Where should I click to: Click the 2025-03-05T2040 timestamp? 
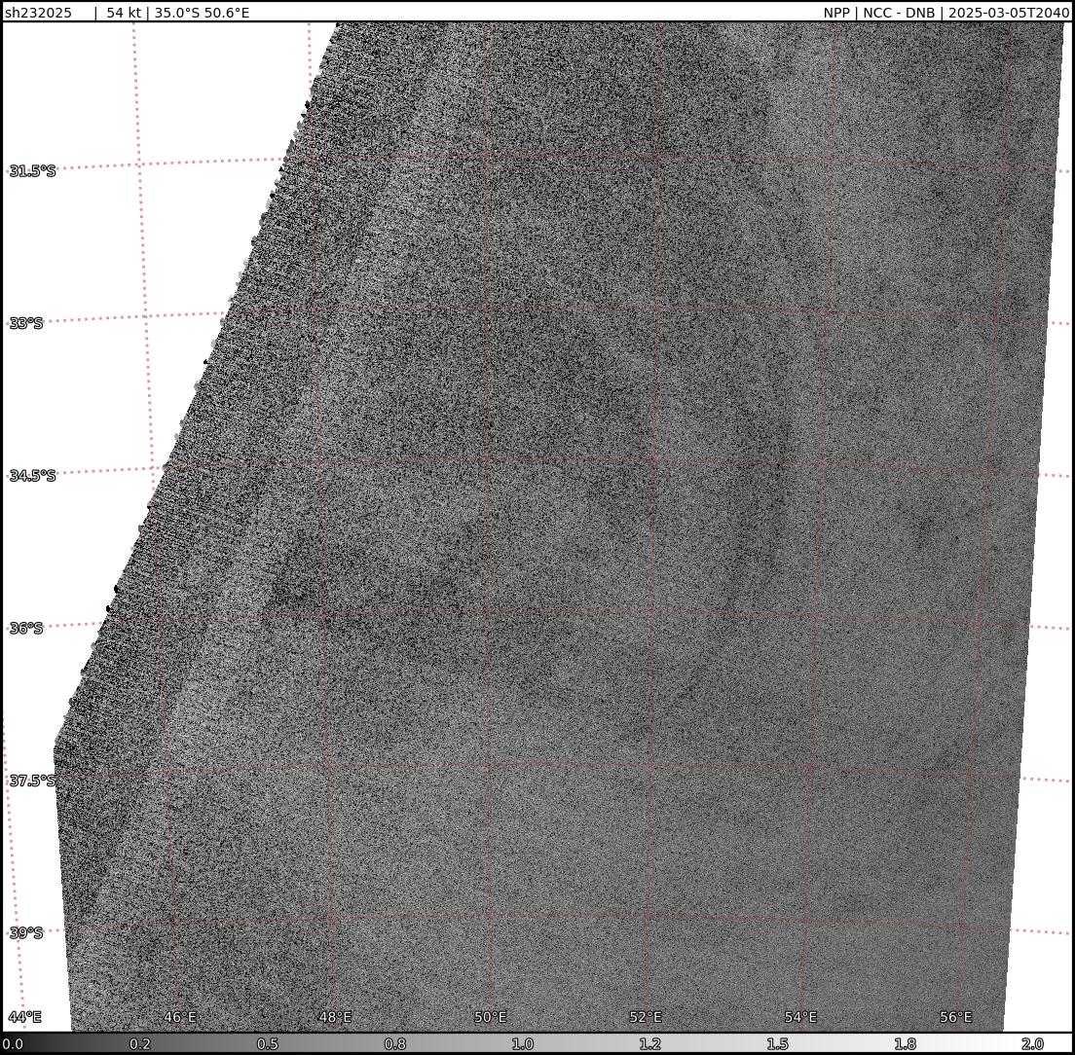click(x=1008, y=13)
